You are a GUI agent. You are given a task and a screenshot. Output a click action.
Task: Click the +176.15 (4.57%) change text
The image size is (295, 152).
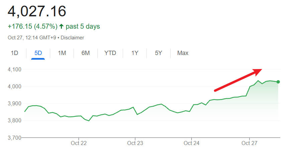click(32, 26)
